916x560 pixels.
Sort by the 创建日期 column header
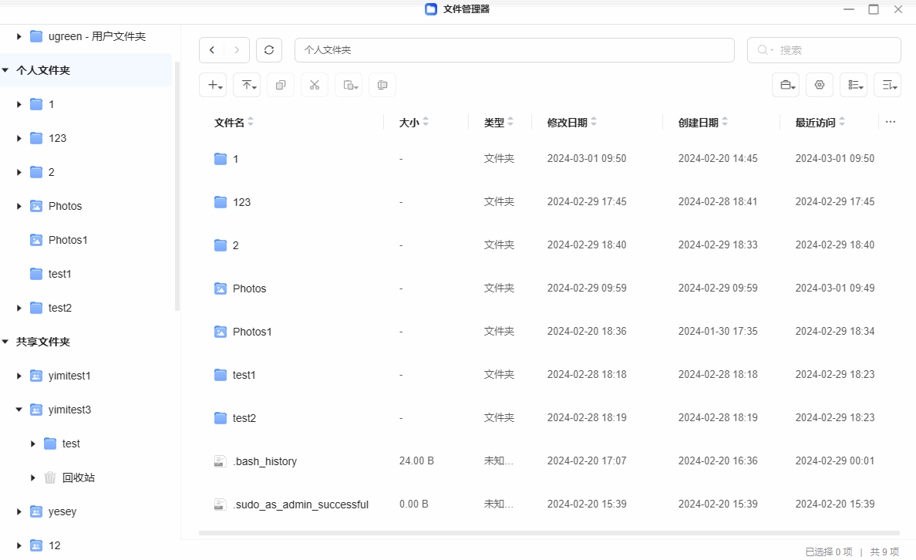702,122
